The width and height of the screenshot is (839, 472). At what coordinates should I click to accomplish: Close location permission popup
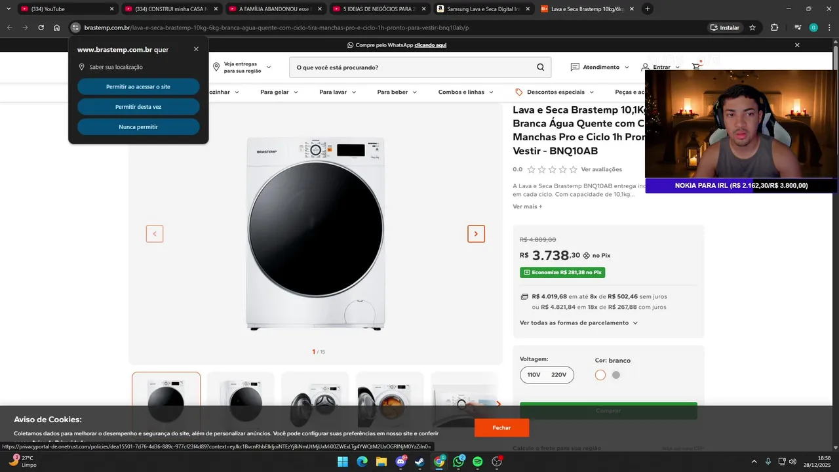(x=196, y=49)
